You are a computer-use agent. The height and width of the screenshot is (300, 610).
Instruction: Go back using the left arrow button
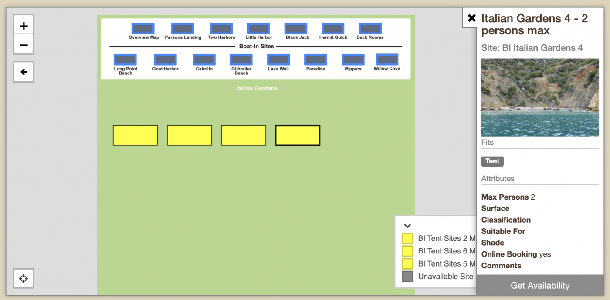pyautogui.click(x=24, y=72)
